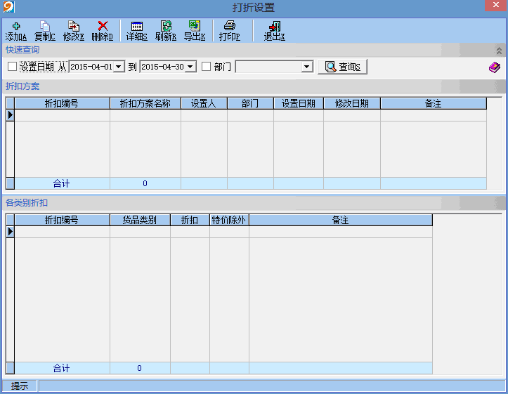
Task: Open the start date 2015-04-01 dropdown
Action: [119, 67]
